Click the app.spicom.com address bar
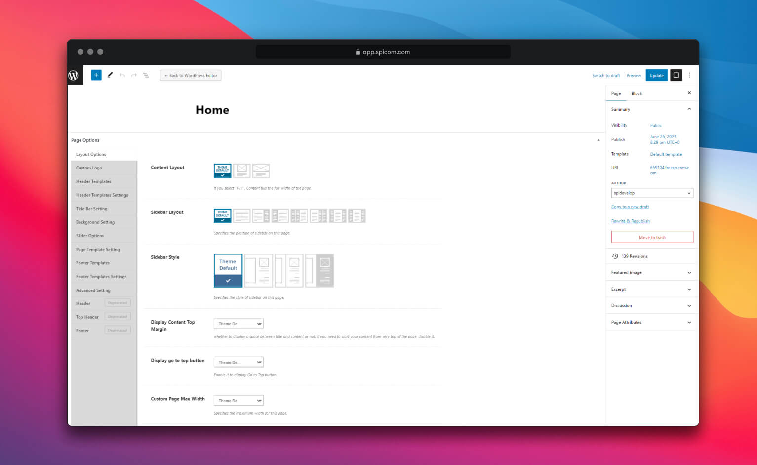Viewport: 757px width, 465px height. coord(383,52)
